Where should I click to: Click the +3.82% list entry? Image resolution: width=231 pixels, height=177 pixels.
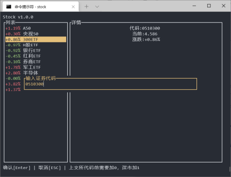13,84
